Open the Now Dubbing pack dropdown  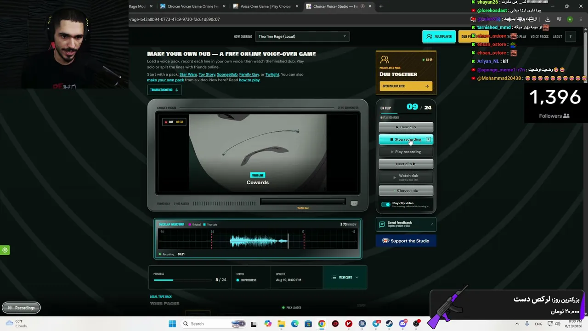(302, 36)
